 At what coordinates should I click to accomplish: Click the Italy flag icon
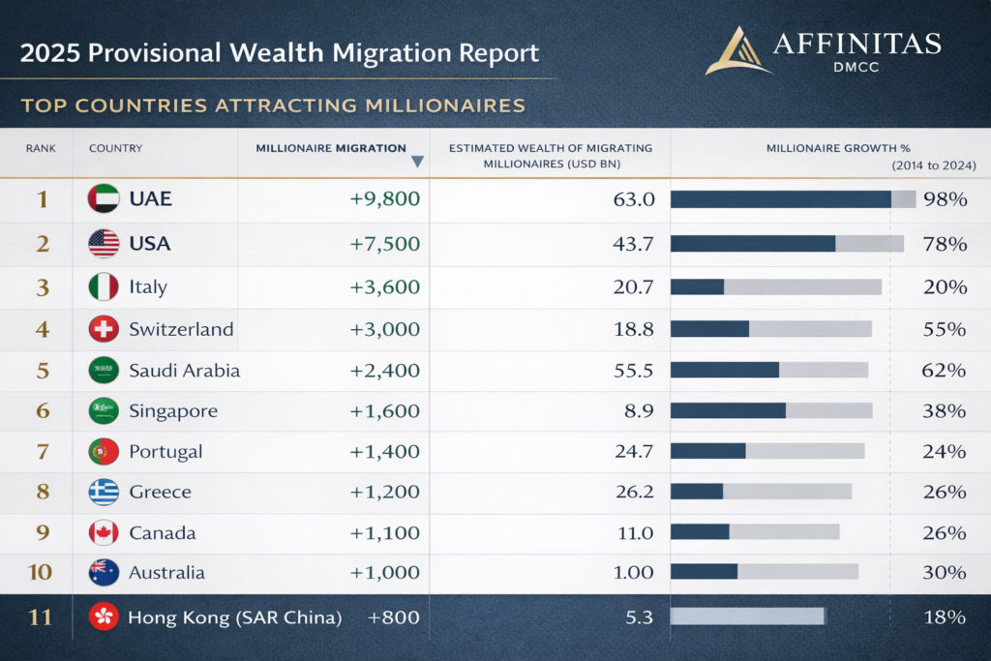pos(104,286)
